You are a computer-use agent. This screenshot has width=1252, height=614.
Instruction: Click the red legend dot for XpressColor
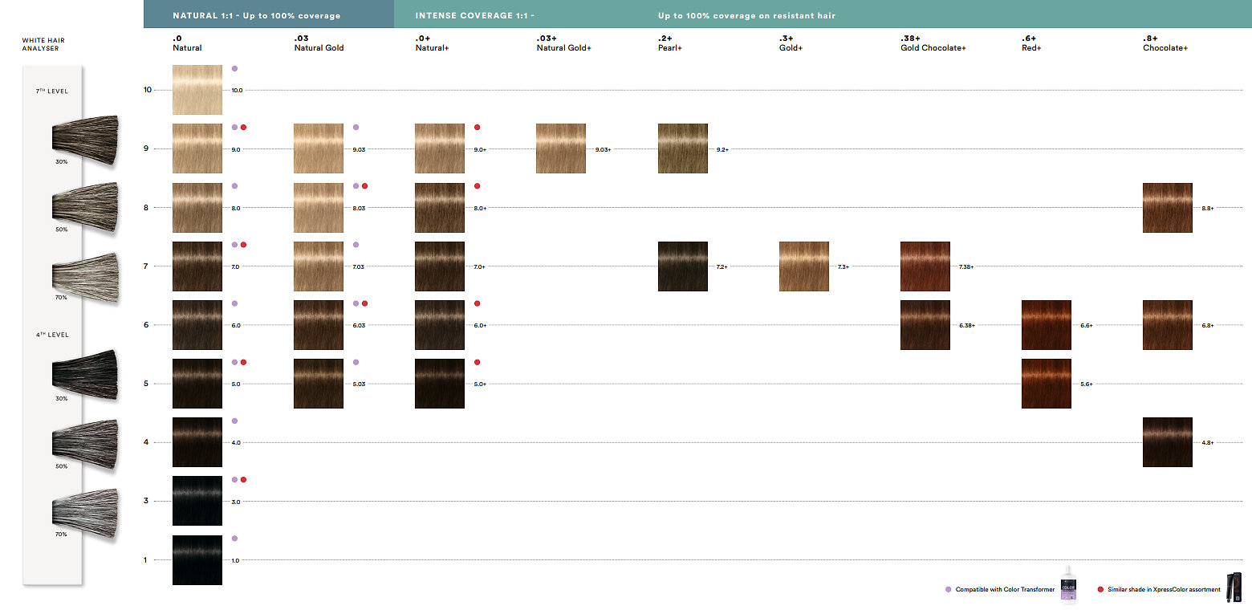coord(1100,590)
